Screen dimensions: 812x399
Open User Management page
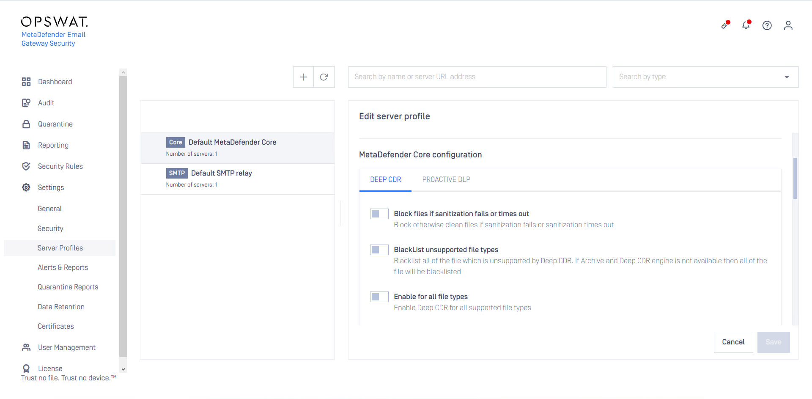click(67, 347)
